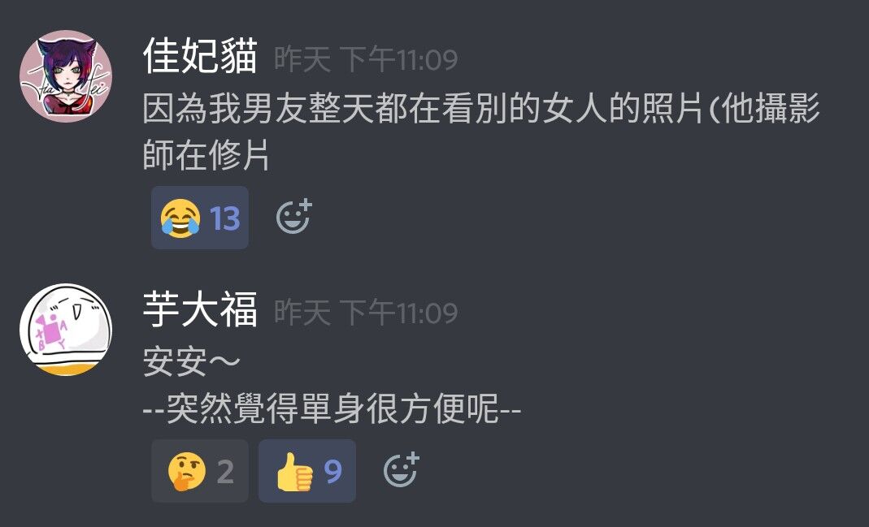Open the profile via username 芋大福
This screenshot has height=527, width=869.
(x=200, y=309)
